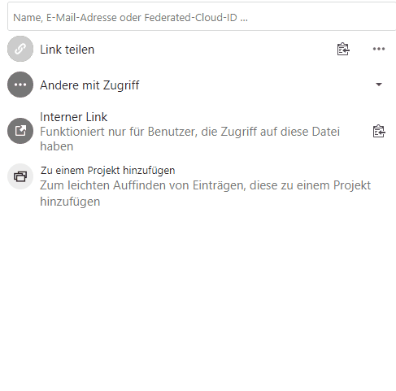
Task: Click the Link teilen label
Action: 67,50
